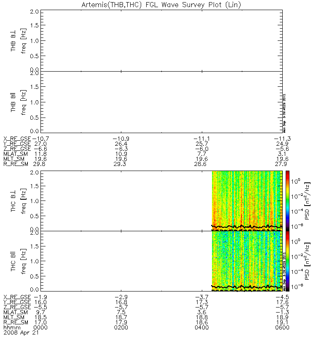The width and height of the screenshot is (316, 337).
Task: Click THB Y_RE_GSE value "27.0"
Action: coord(40,144)
